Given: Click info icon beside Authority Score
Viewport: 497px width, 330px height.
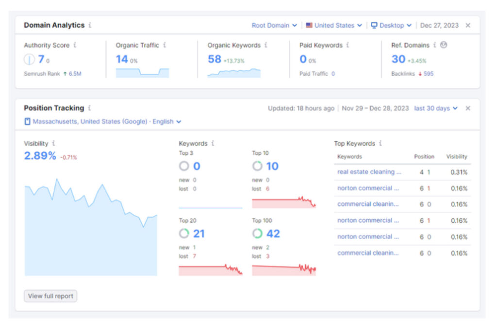Looking at the screenshot, I should [x=75, y=45].
